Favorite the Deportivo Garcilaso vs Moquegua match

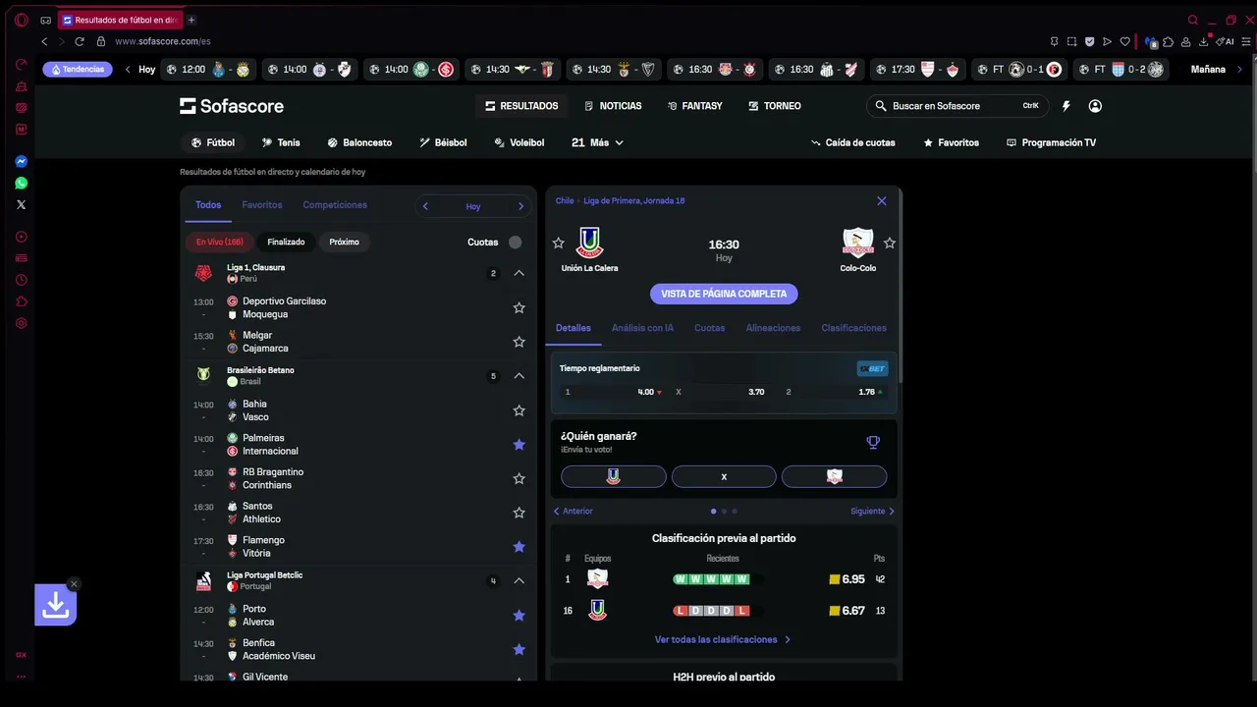coord(519,307)
